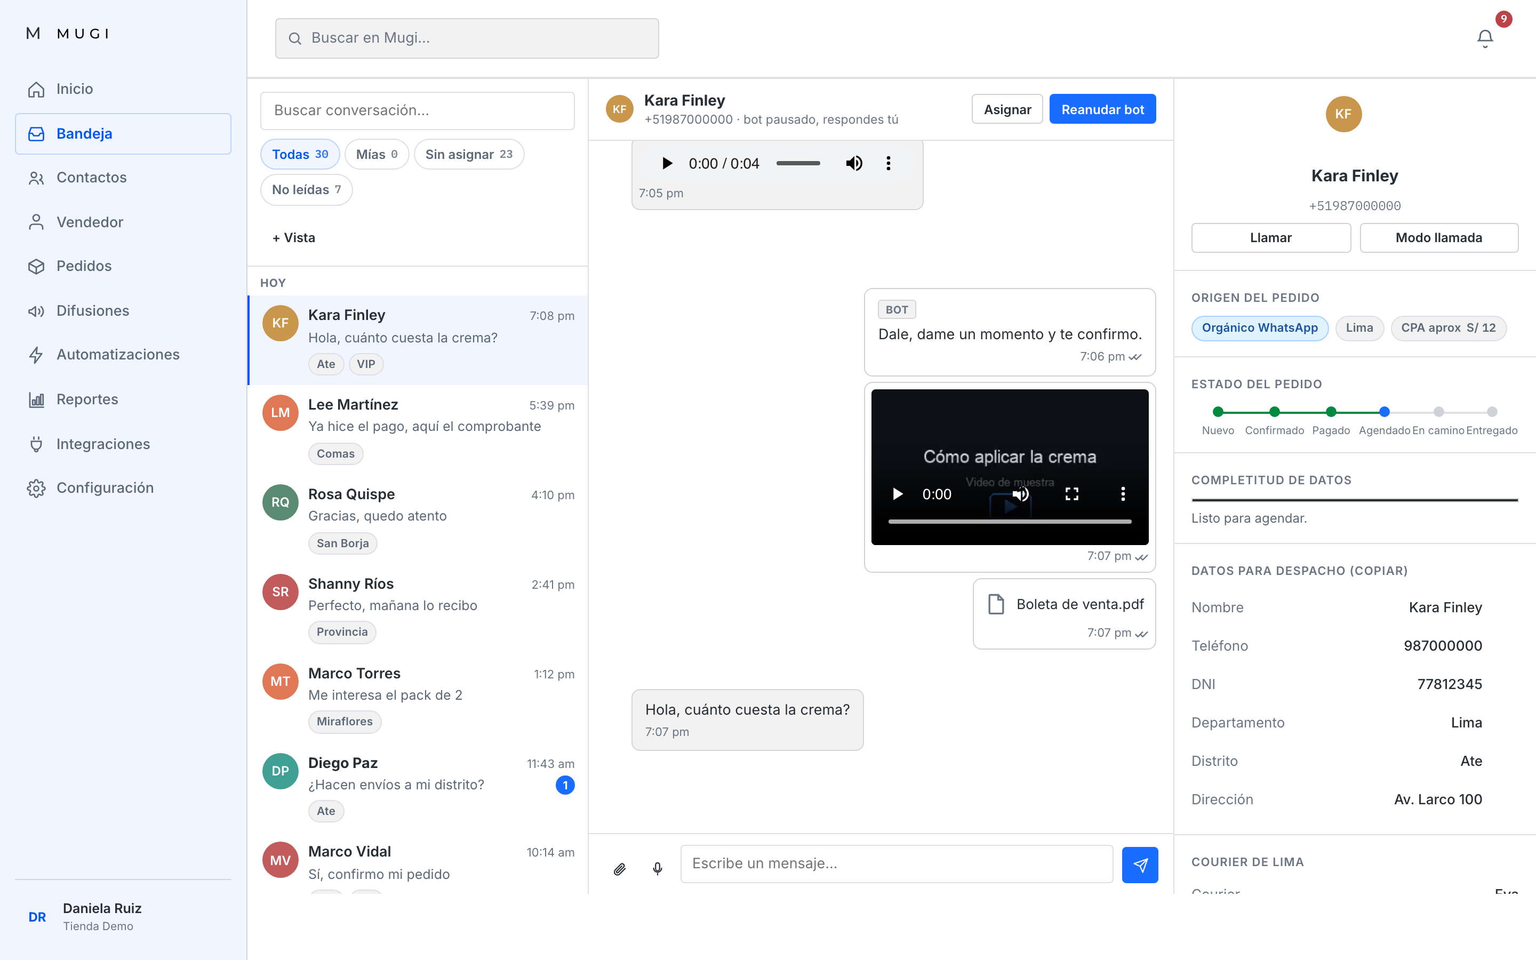Copy the DNI value 77812345
The image size is (1536, 960).
(x=1449, y=684)
